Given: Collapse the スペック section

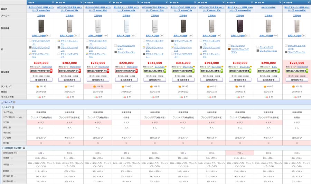Looking at the screenshot, I should (2, 102).
